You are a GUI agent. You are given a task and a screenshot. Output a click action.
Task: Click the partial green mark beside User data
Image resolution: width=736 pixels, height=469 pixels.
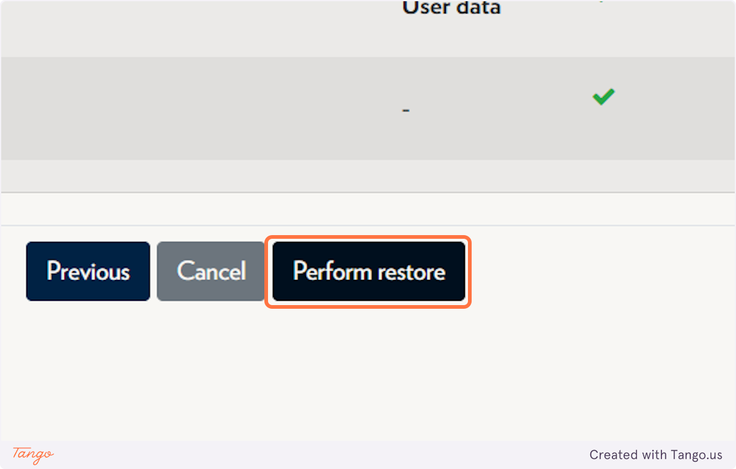tap(602, 1)
